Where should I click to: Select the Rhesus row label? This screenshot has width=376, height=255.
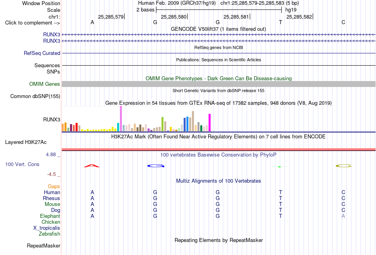(51, 198)
